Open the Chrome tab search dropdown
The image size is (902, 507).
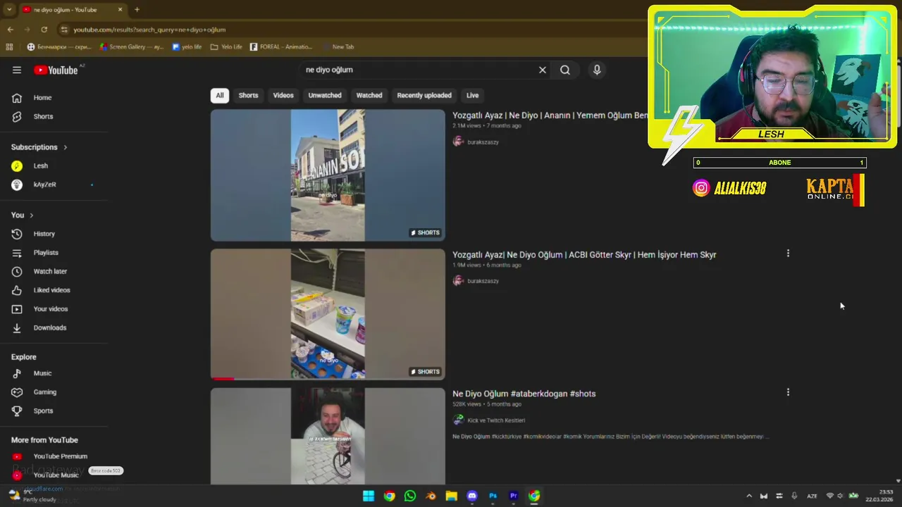pos(9,10)
